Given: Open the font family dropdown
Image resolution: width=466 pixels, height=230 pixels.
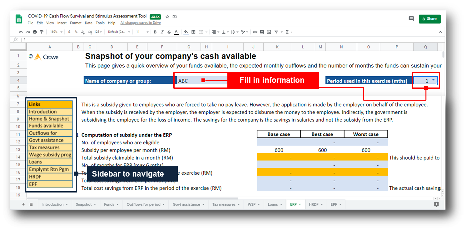Looking at the screenshot, I should [118, 32].
